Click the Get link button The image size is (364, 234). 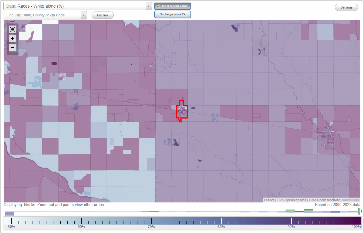[102, 15]
